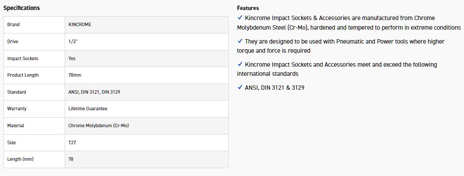Click the Standard row label
The width and height of the screenshot is (464, 176).
[17, 92]
